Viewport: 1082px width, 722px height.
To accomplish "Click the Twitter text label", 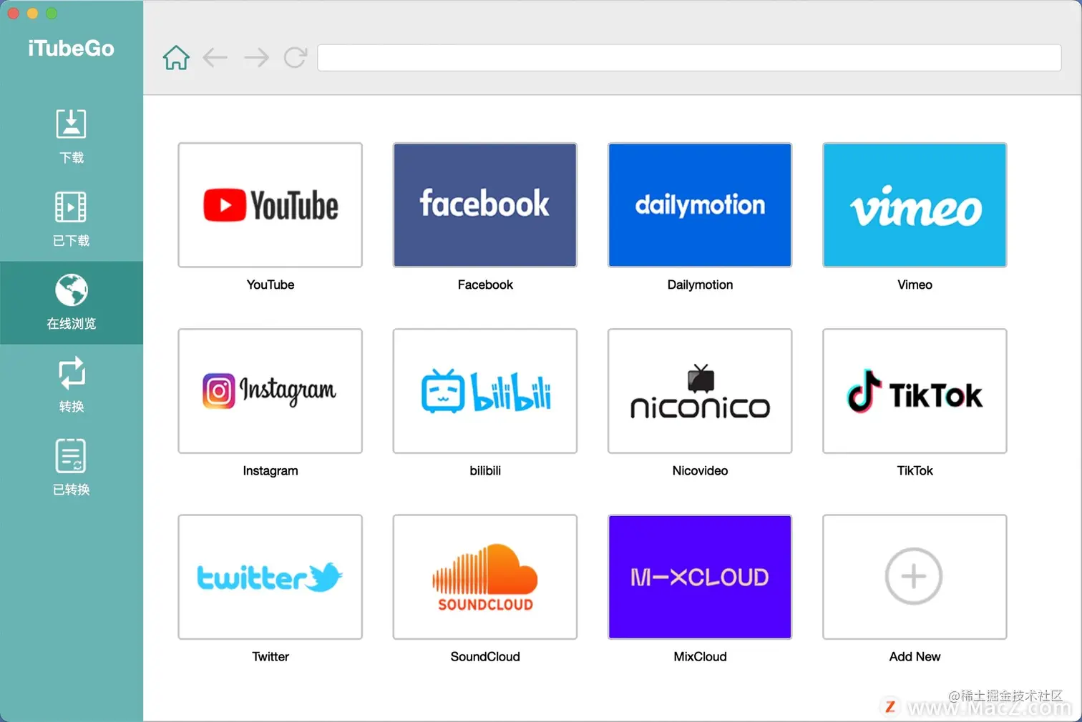I will [x=270, y=656].
